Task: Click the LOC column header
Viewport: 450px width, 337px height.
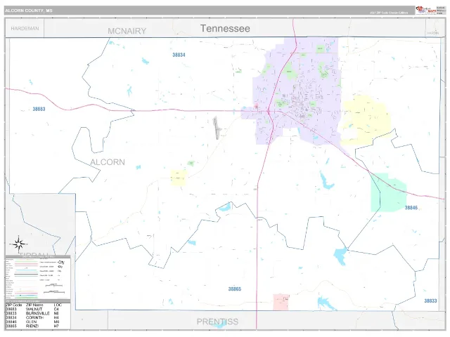Action: pyautogui.click(x=58, y=305)
